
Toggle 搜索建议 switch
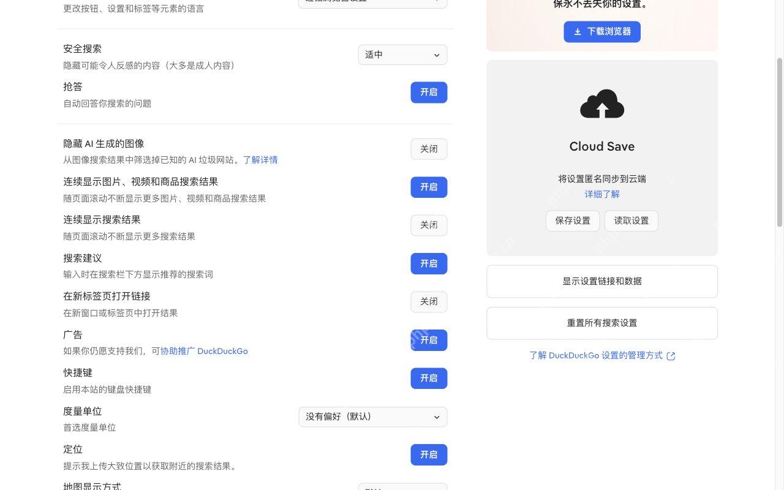[x=429, y=264]
